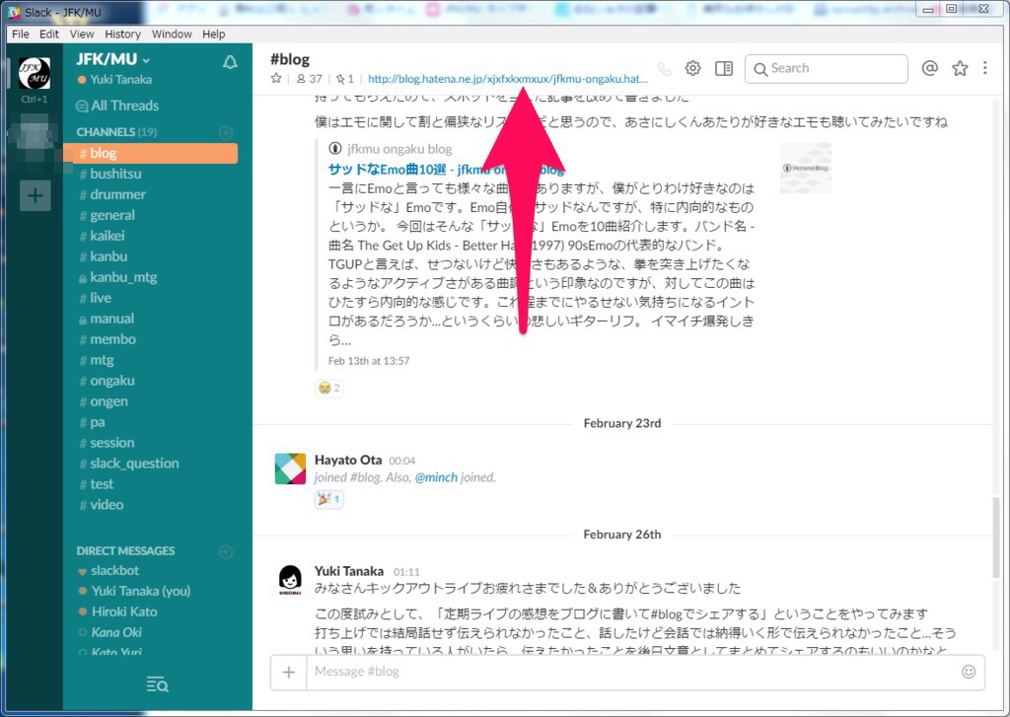Open the File menu
This screenshot has height=717, width=1010.
coord(21,35)
